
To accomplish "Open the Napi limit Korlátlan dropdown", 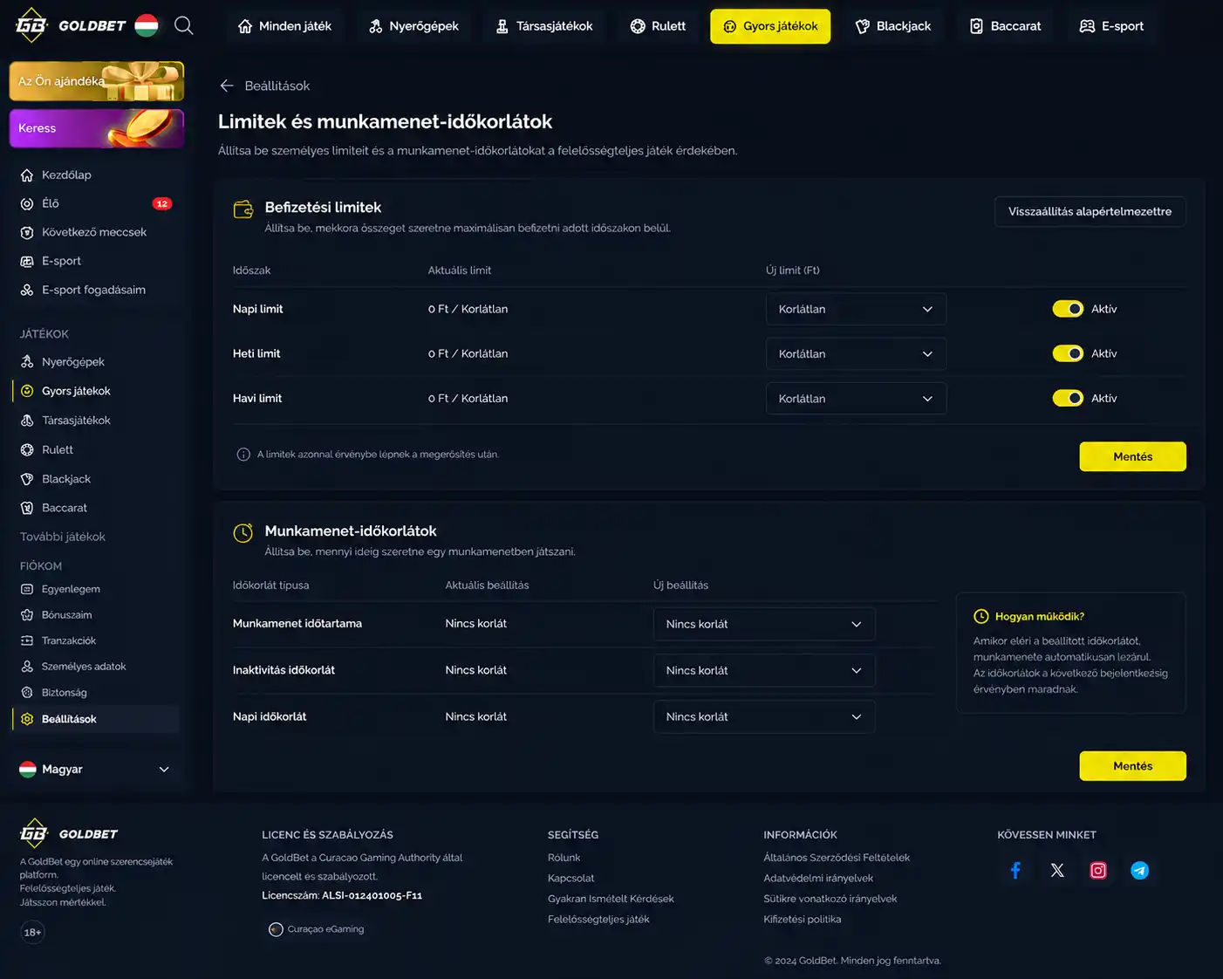I will (856, 309).
